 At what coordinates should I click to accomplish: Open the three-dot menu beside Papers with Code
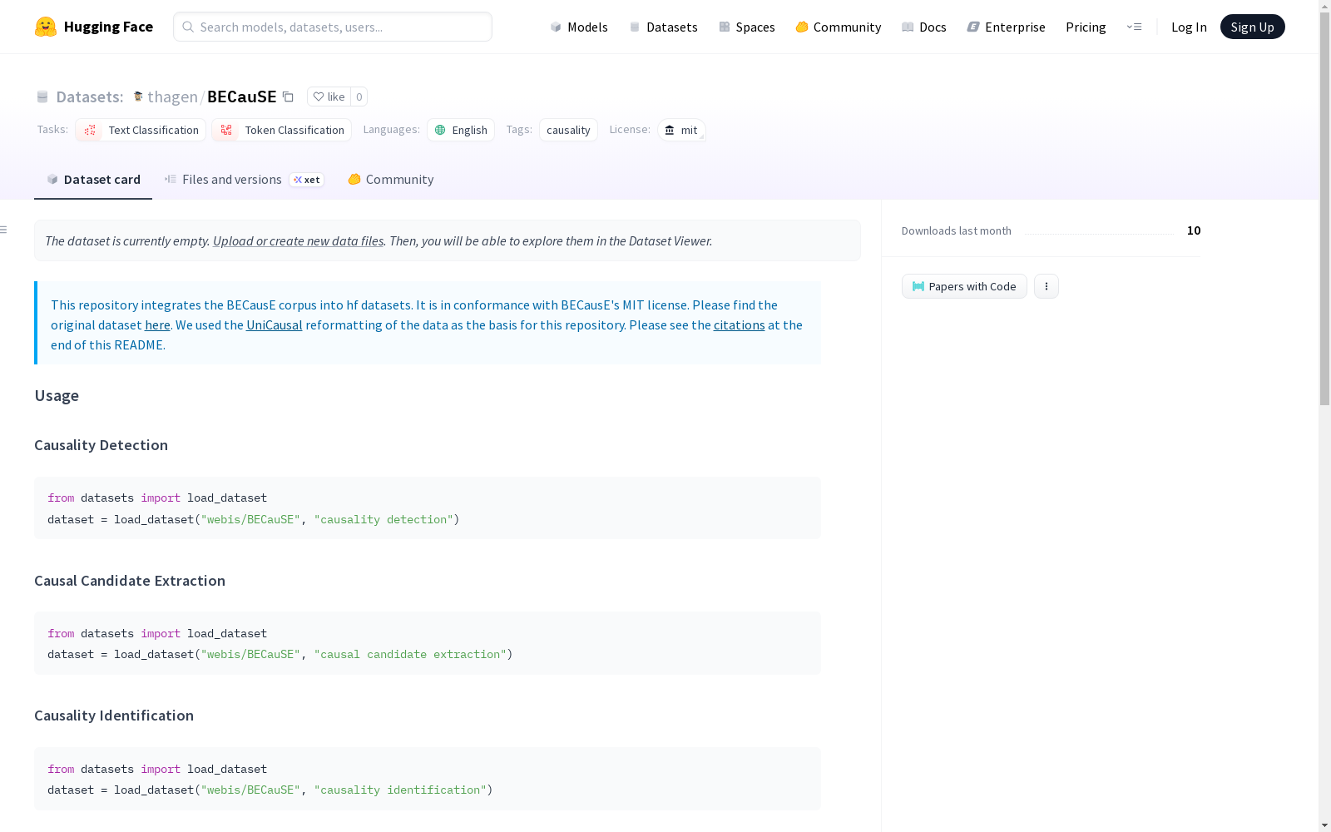point(1046,286)
